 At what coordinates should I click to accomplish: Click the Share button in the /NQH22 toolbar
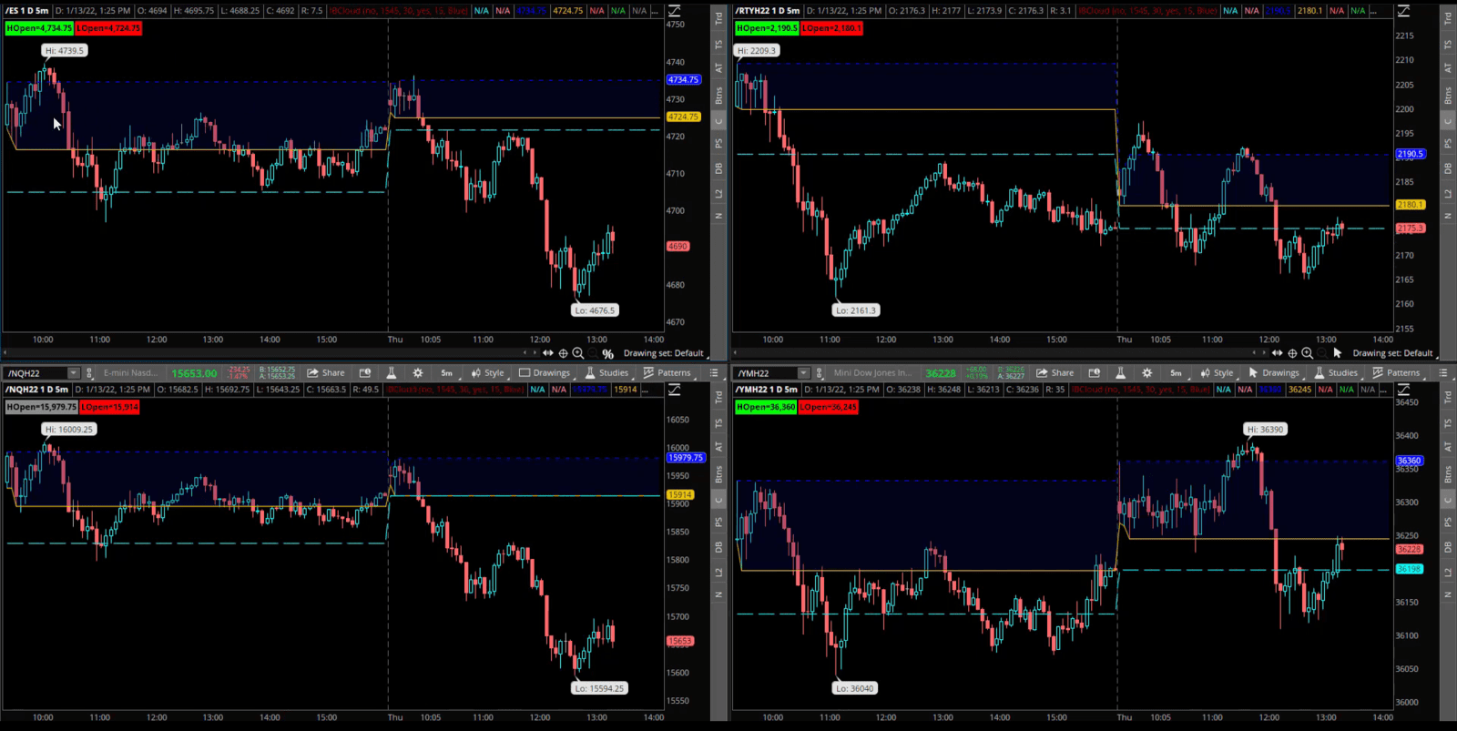(x=326, y=373)
